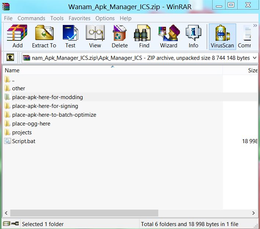Sort the list by Name column header
The image size is (260, 229).
[112, 70]
